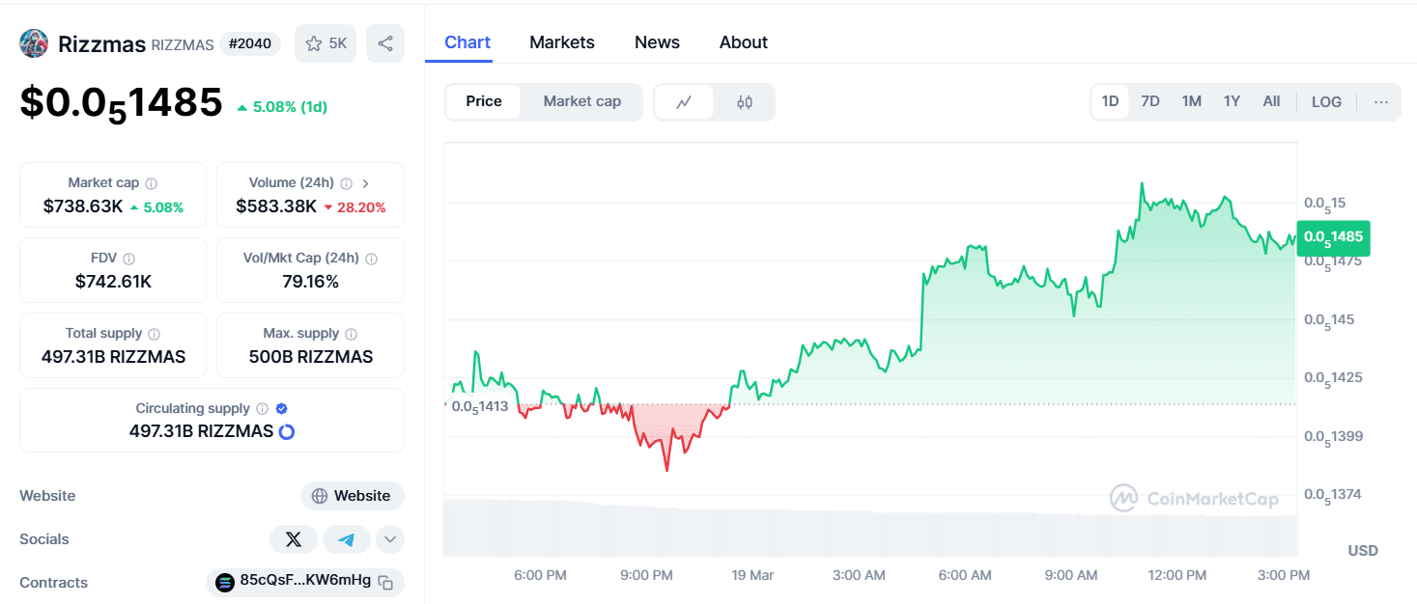Click the Solana contract chip 85cQsF...KW6mHg
The width and height of the screenshot is (1417, 604).
(x=305, y=583)
